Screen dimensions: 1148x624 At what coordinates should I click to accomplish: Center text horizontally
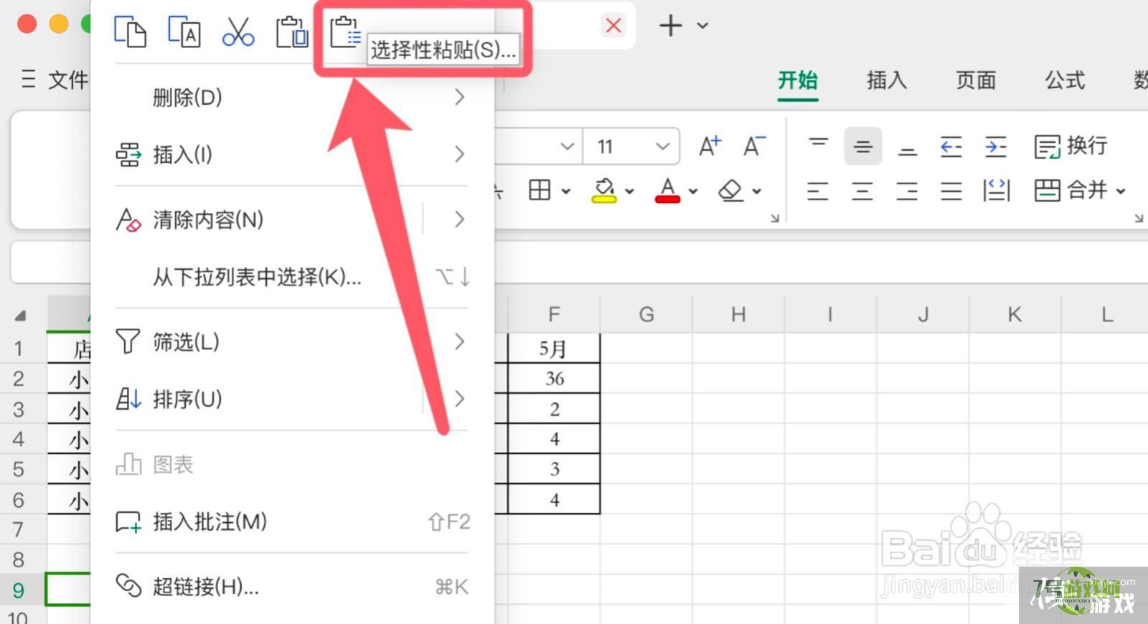[x=862, y=191]
